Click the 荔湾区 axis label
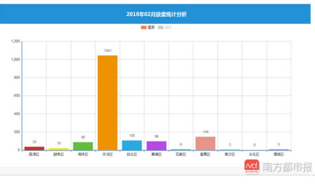This screenshot has width=315, height=185. pyautogui.click(x=34, y=154)
